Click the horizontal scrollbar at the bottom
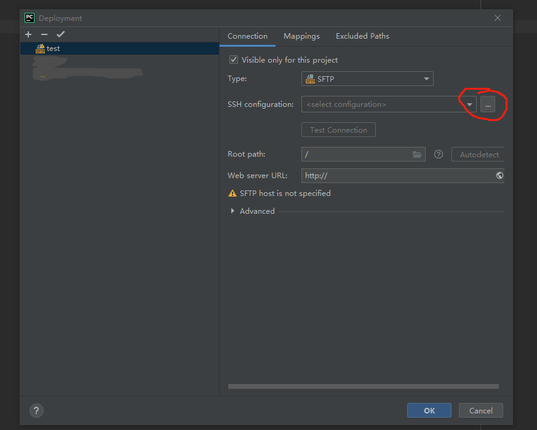The width and height of the screenshot is (537, 430). coord(364,386)
